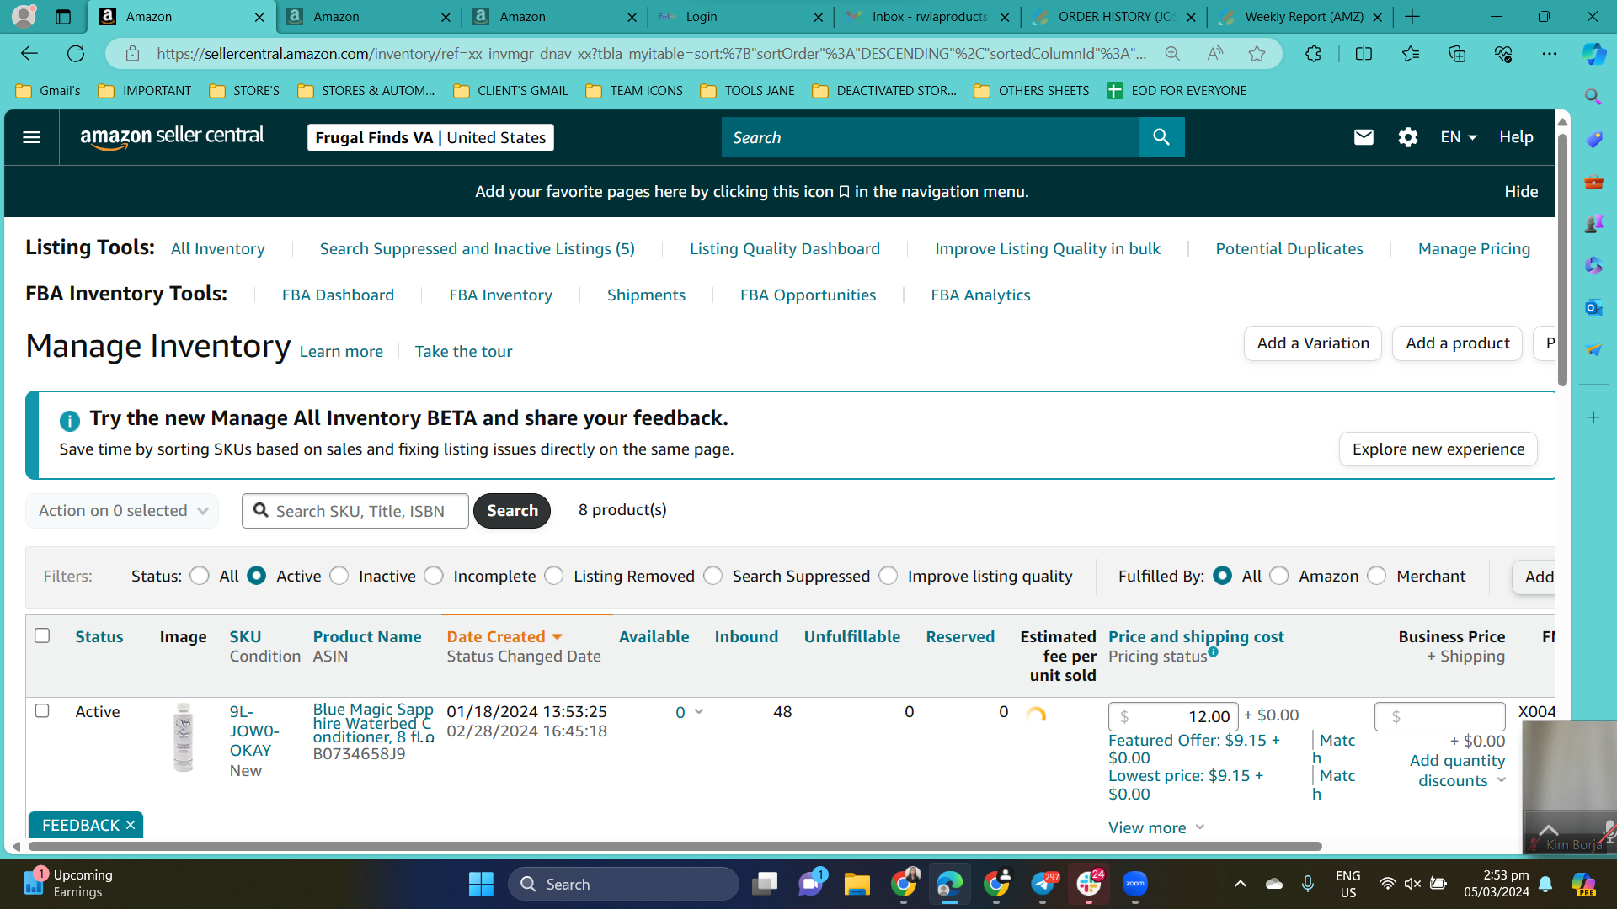Viewport: 1617px width, 909px height.
Task: Check the select-all products checkbox
Action: 42,635
